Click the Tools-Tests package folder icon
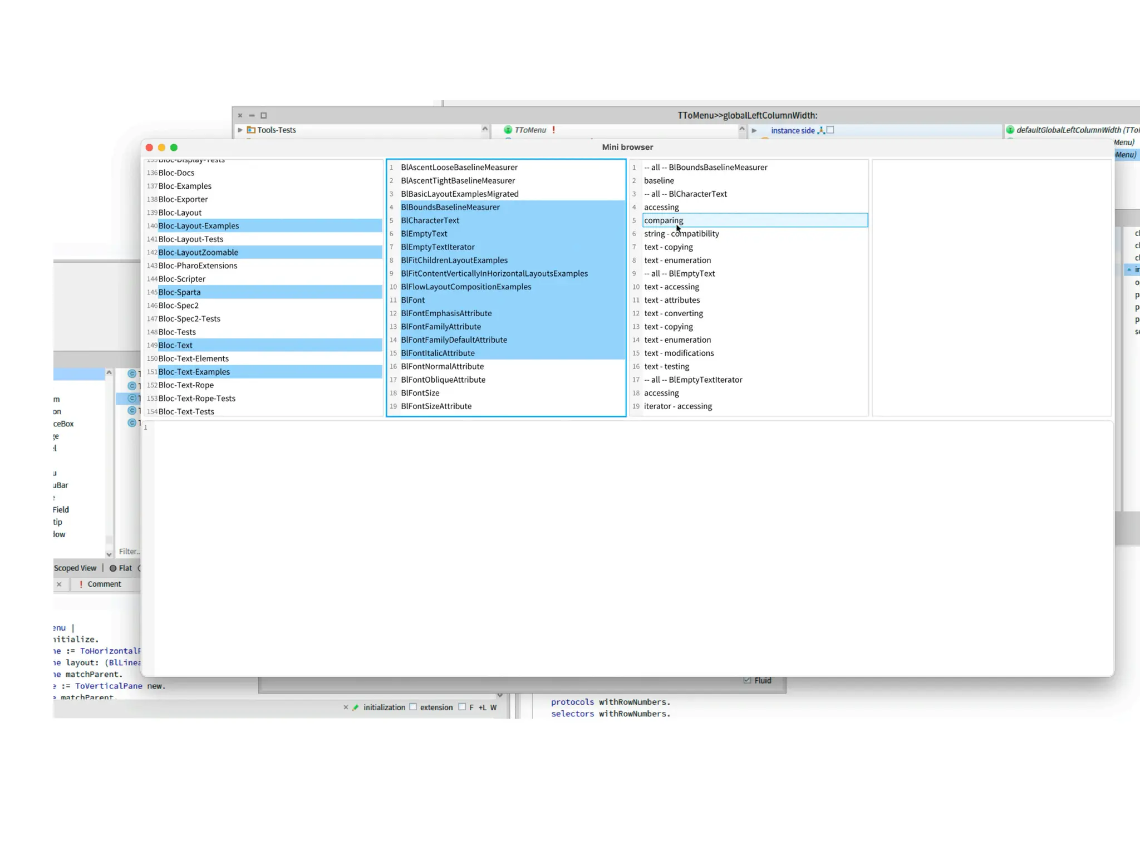 click(x=251, y=130)
